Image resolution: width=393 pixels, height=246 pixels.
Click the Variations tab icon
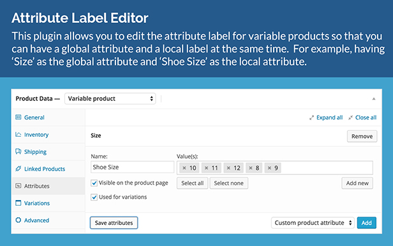coord(19,203)
